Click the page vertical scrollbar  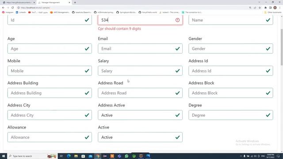(282, 47)
